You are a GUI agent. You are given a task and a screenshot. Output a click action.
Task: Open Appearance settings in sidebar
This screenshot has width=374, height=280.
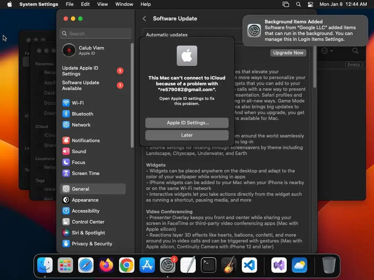(80, 200)
